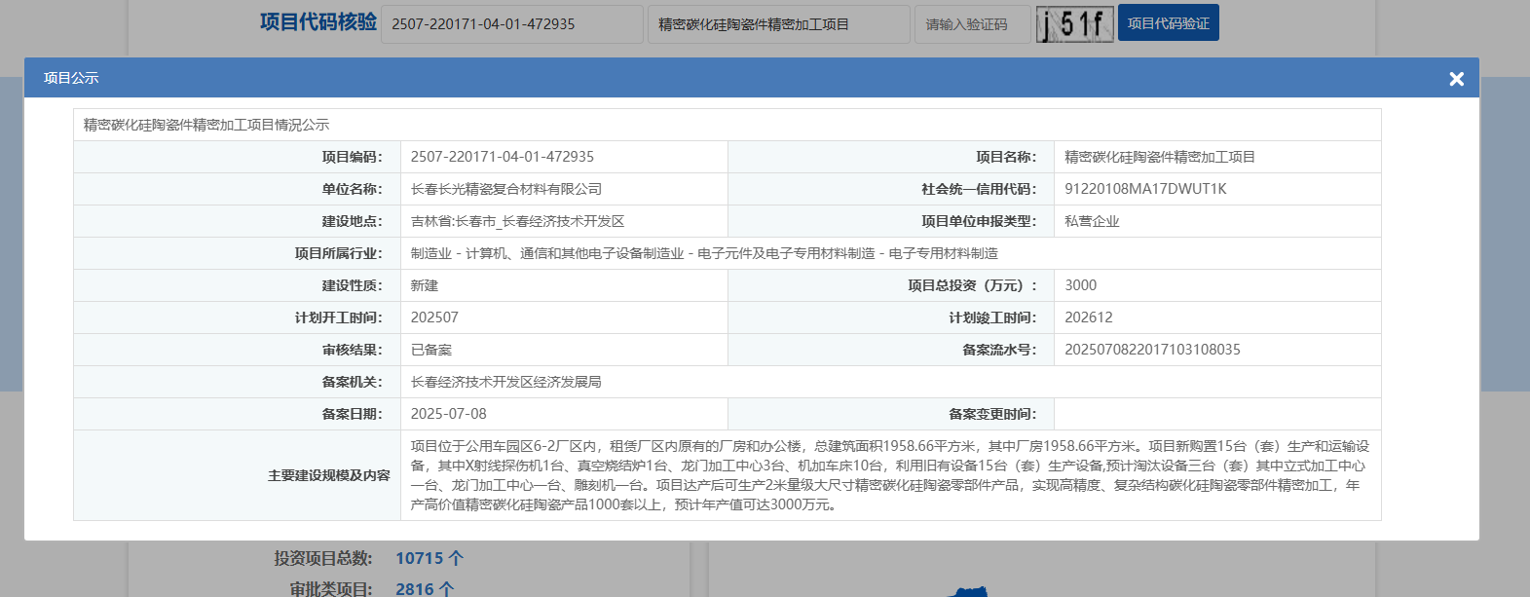Click the 投资项目总数 count 10715 个
Viewport: 1530px width, 597px height.
429,558
